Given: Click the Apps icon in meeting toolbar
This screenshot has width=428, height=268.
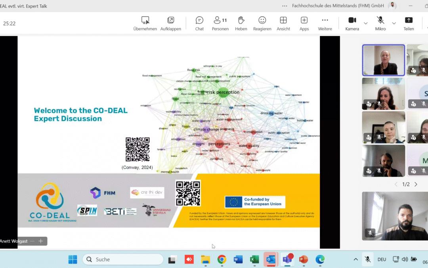Looking at the screenshot, I should click(x=304, y=23).
